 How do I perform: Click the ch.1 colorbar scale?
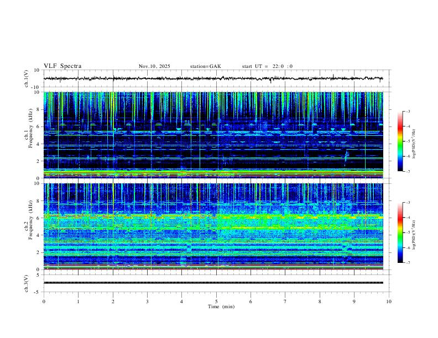(400, 141)
